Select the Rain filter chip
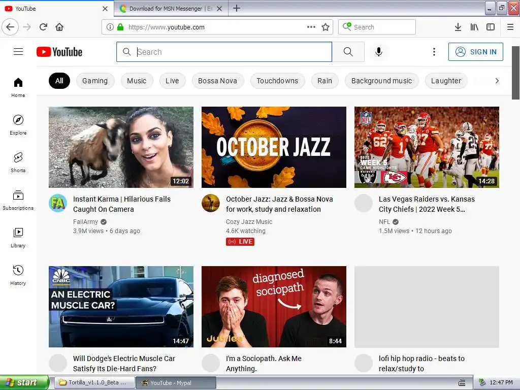The image size is (520, 390). pyautogui.click(x=324, y=81)
